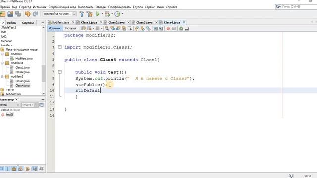Select Class1.java in the project tree
Viewport: 317px width, 178px height.
tap(22, 67)
